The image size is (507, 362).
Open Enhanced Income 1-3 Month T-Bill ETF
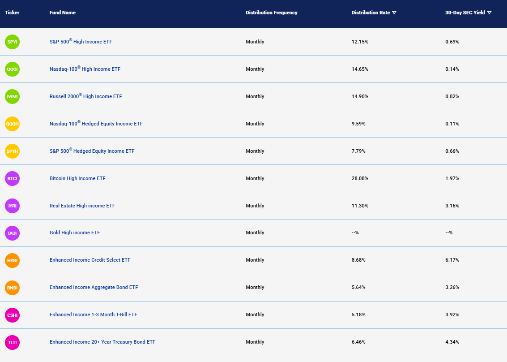click(94, 315)
